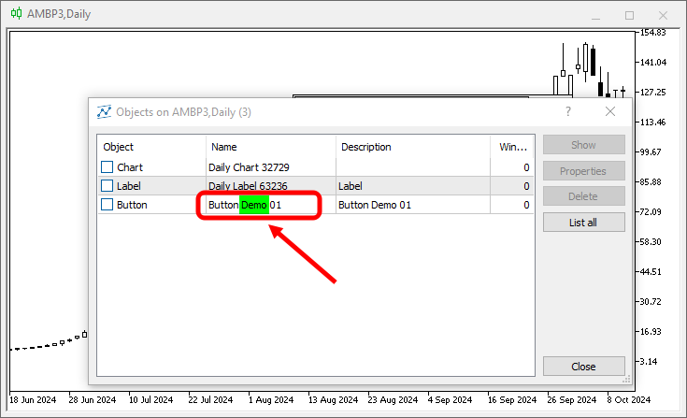Screen dimensions: 687x418
Task: Select the Daily Chart 32729 name cell
Action: [x=271, y=167]
